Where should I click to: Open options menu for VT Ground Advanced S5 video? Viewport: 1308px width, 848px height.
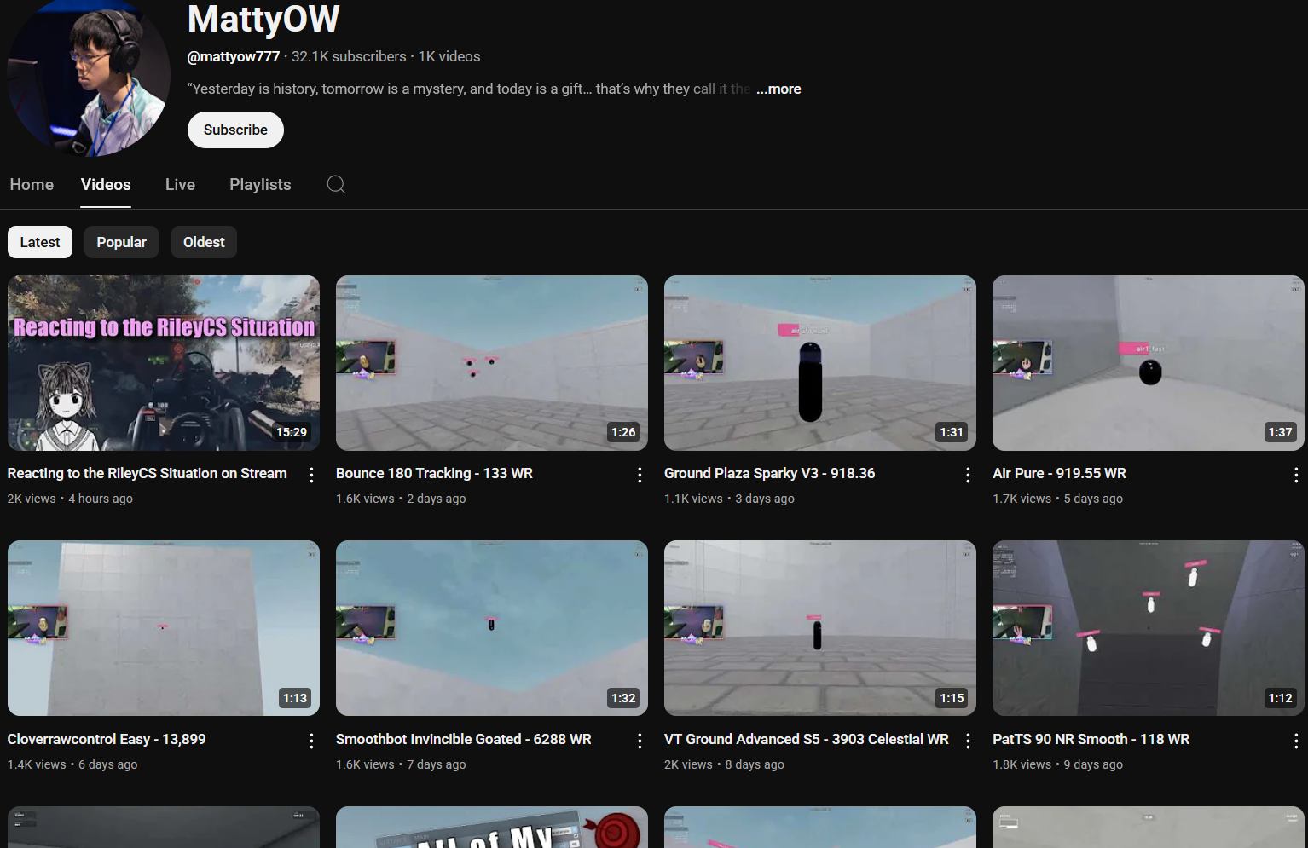[x=968, y=741]
